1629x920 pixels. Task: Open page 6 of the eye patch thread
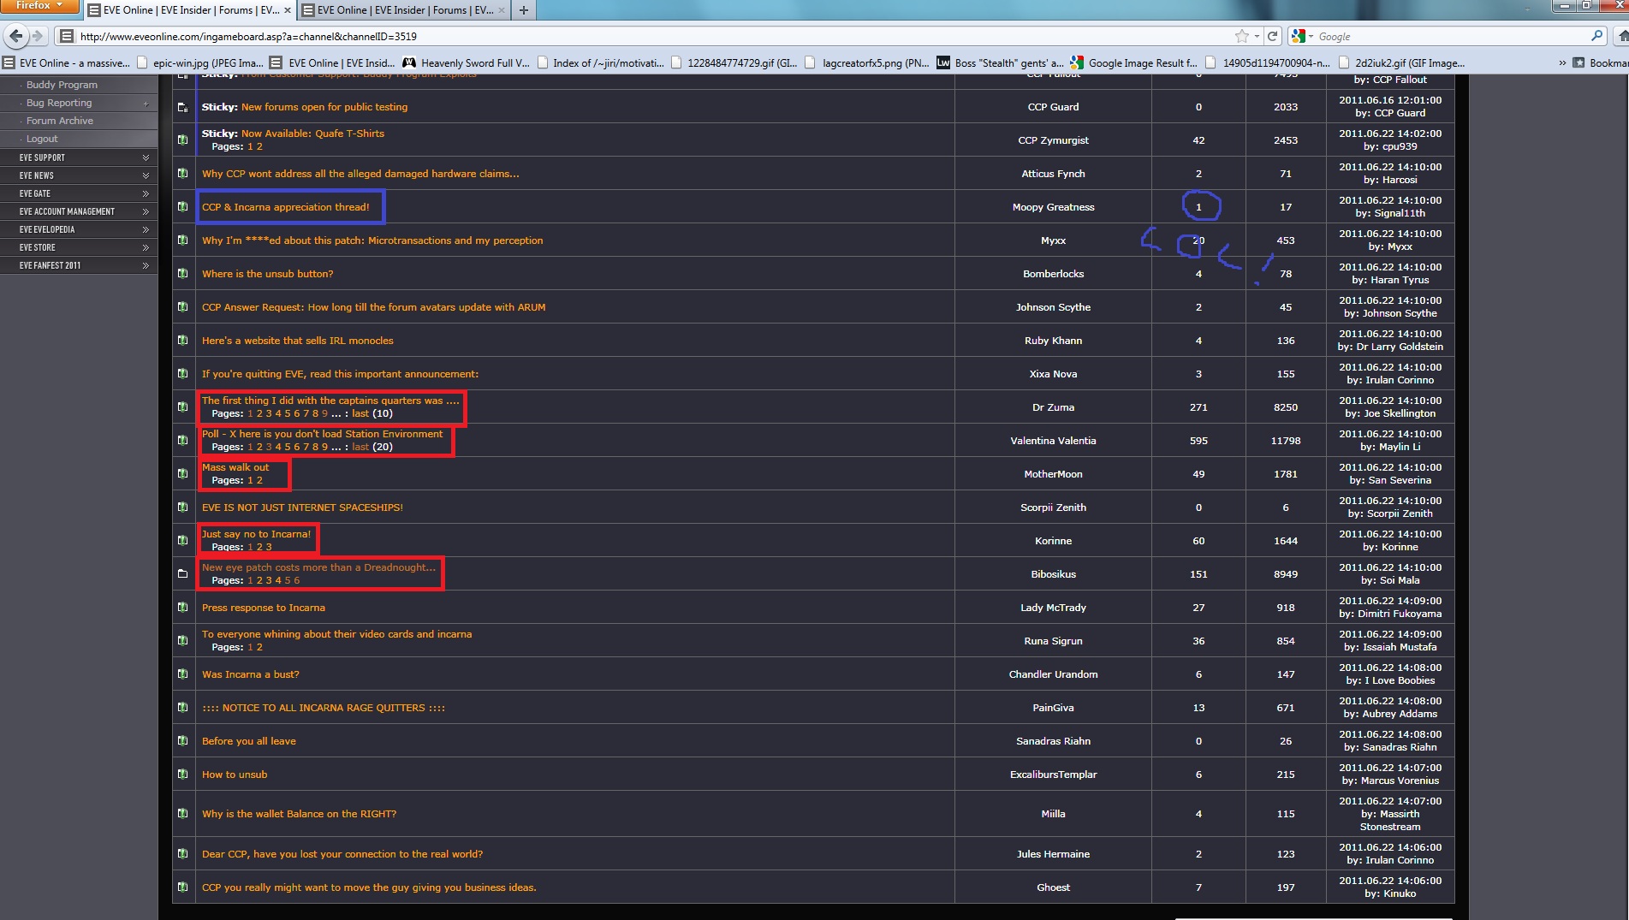pos(297,580)
